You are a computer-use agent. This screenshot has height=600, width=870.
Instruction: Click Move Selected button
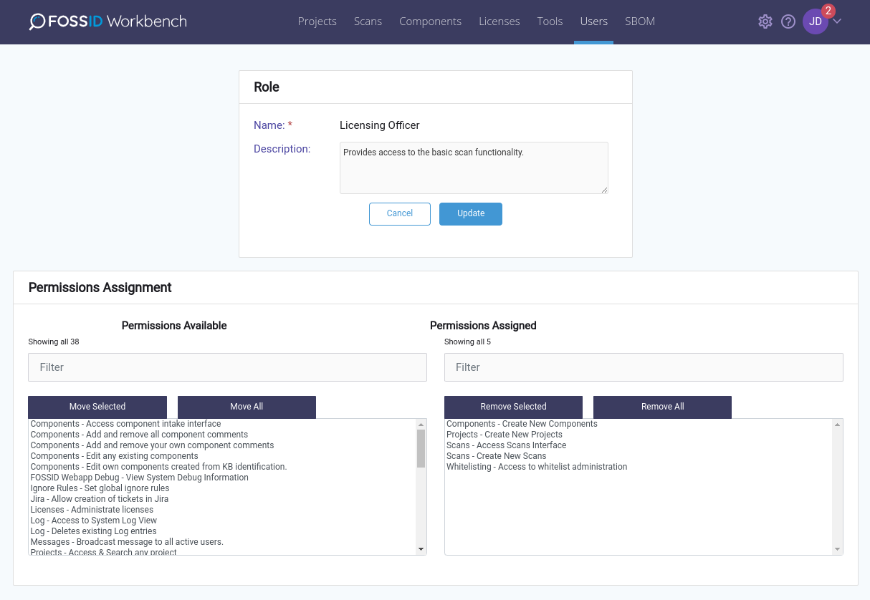tap(97, 407)
